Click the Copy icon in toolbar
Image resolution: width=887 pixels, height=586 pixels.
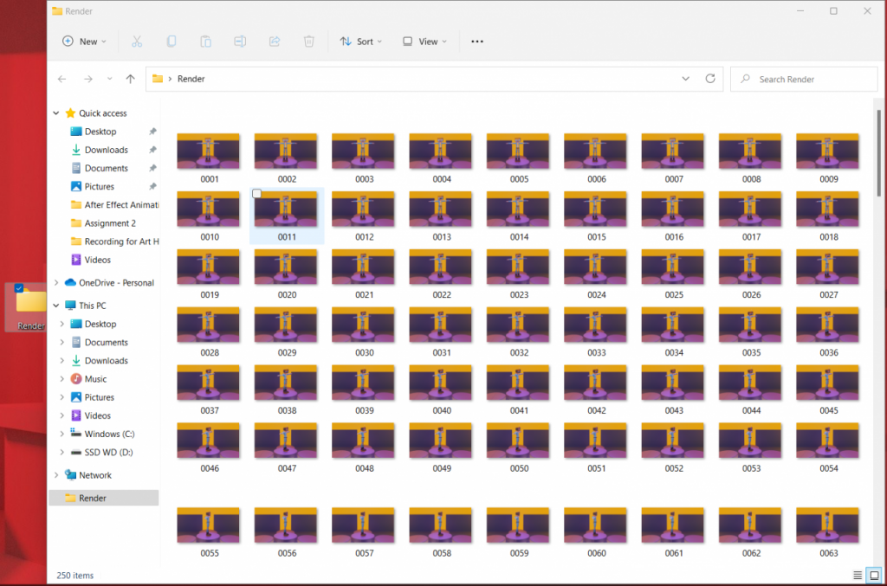coord(172,42)
